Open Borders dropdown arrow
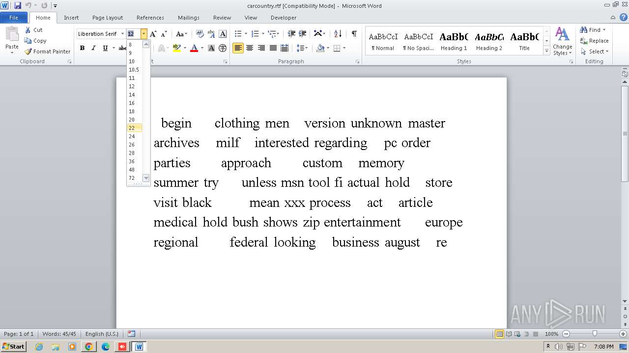629x353 pixels. pyautogui.click(x=344, y=48)
